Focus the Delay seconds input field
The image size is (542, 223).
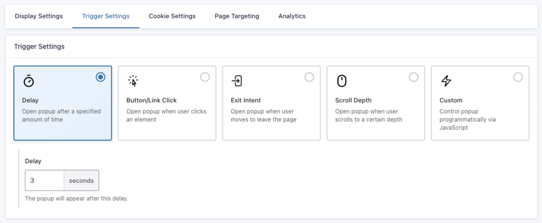pos(44,180)
